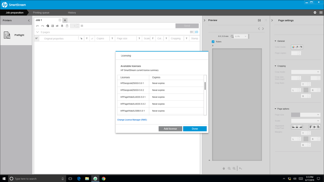Click the clipboard paste icon in job toolbar

(67, 26)
